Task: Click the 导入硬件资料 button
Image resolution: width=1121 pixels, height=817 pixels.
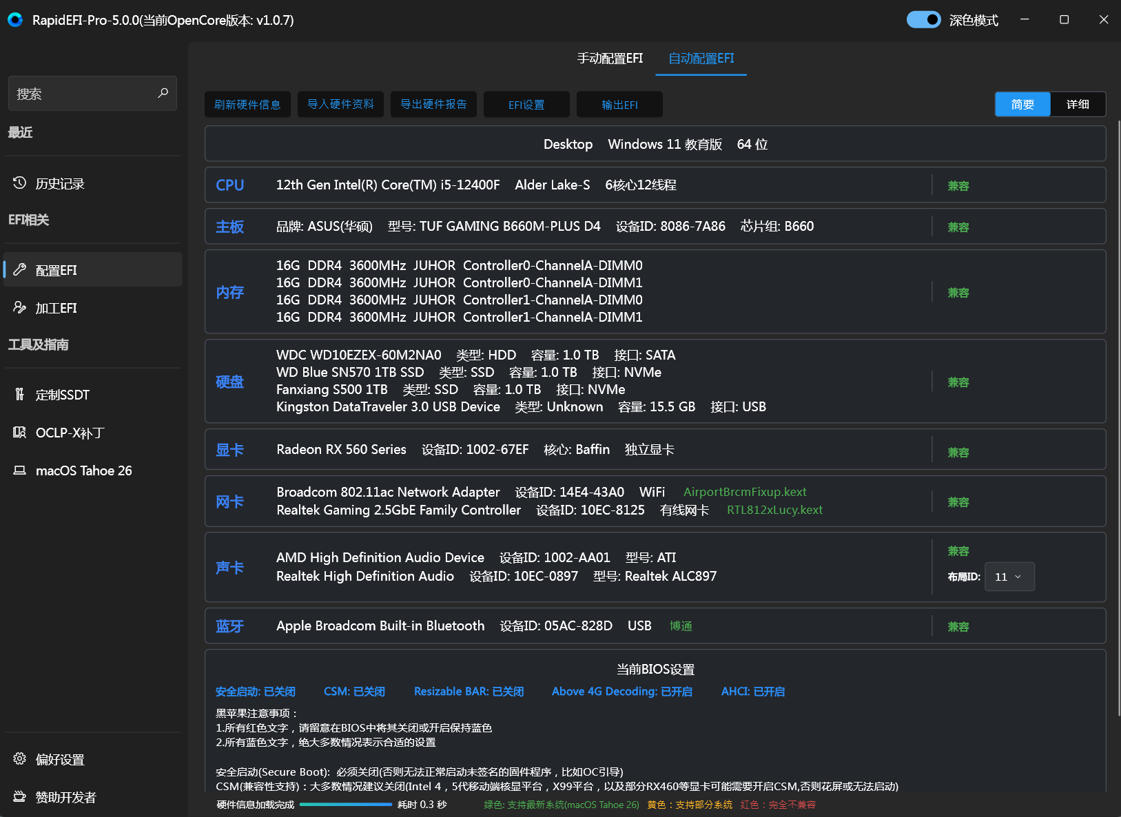Action: pos(340,104)
